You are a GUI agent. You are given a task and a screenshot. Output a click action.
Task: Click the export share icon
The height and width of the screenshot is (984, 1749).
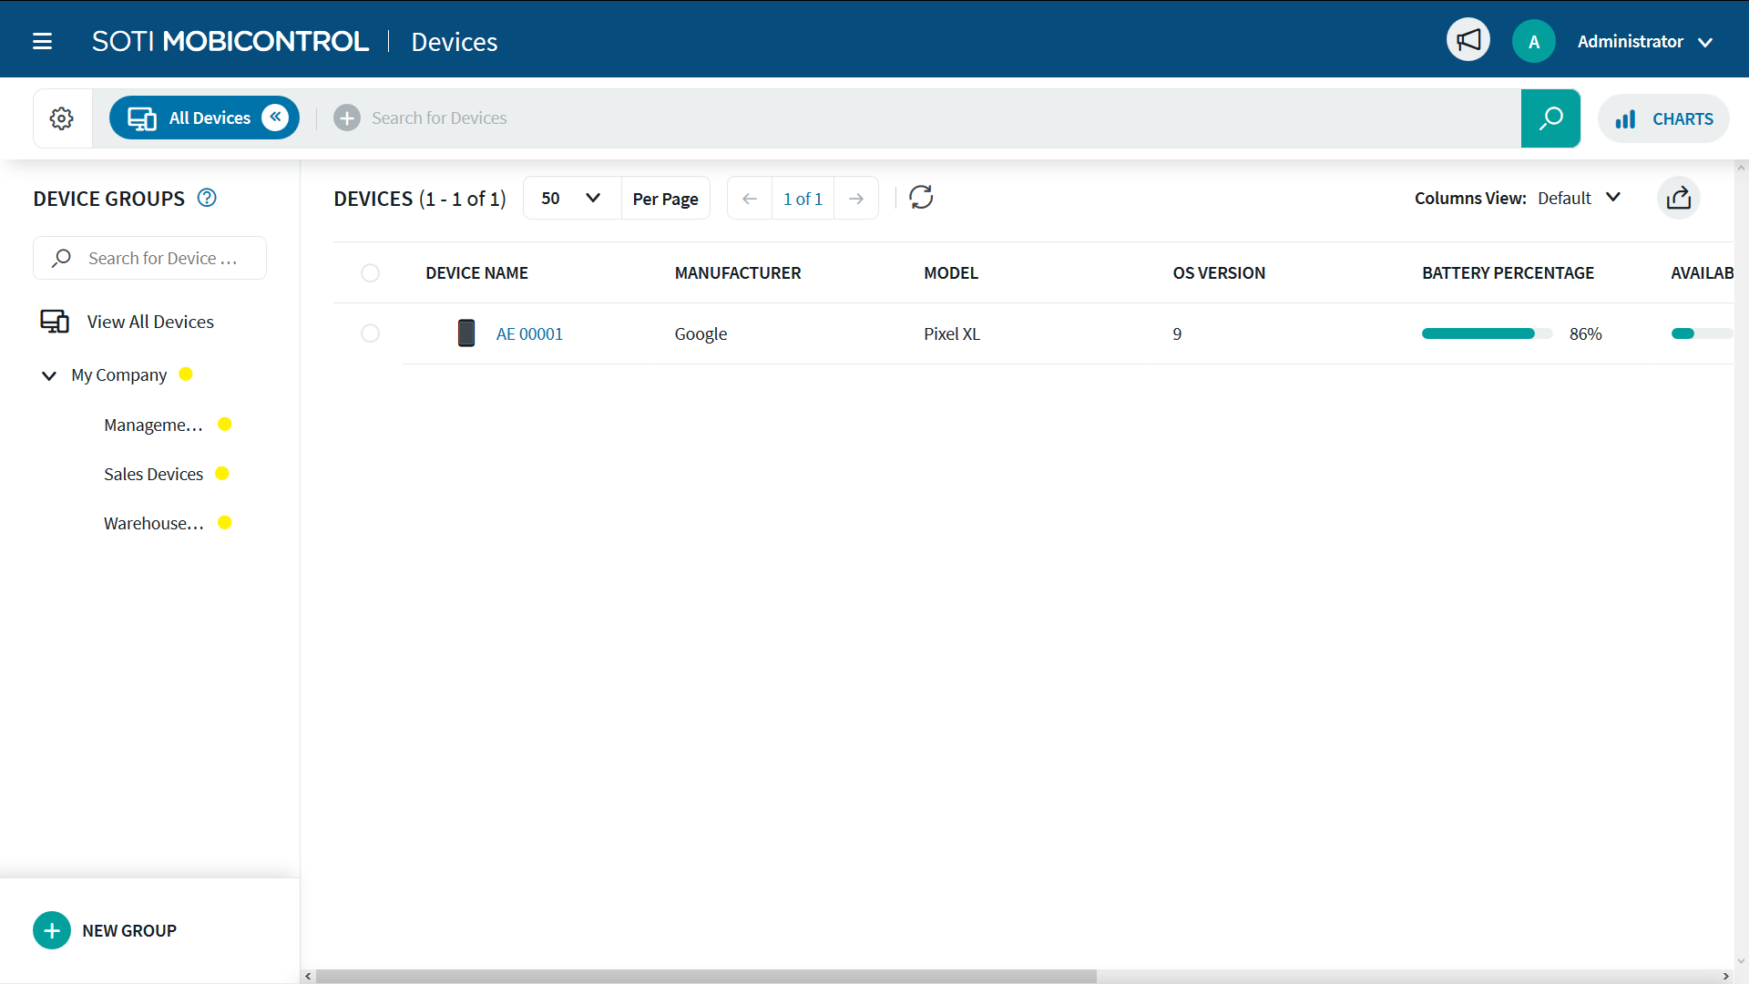1678,198
